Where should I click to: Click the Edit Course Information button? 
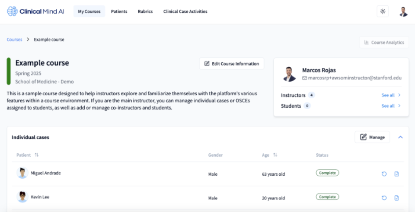click(232, 64)
